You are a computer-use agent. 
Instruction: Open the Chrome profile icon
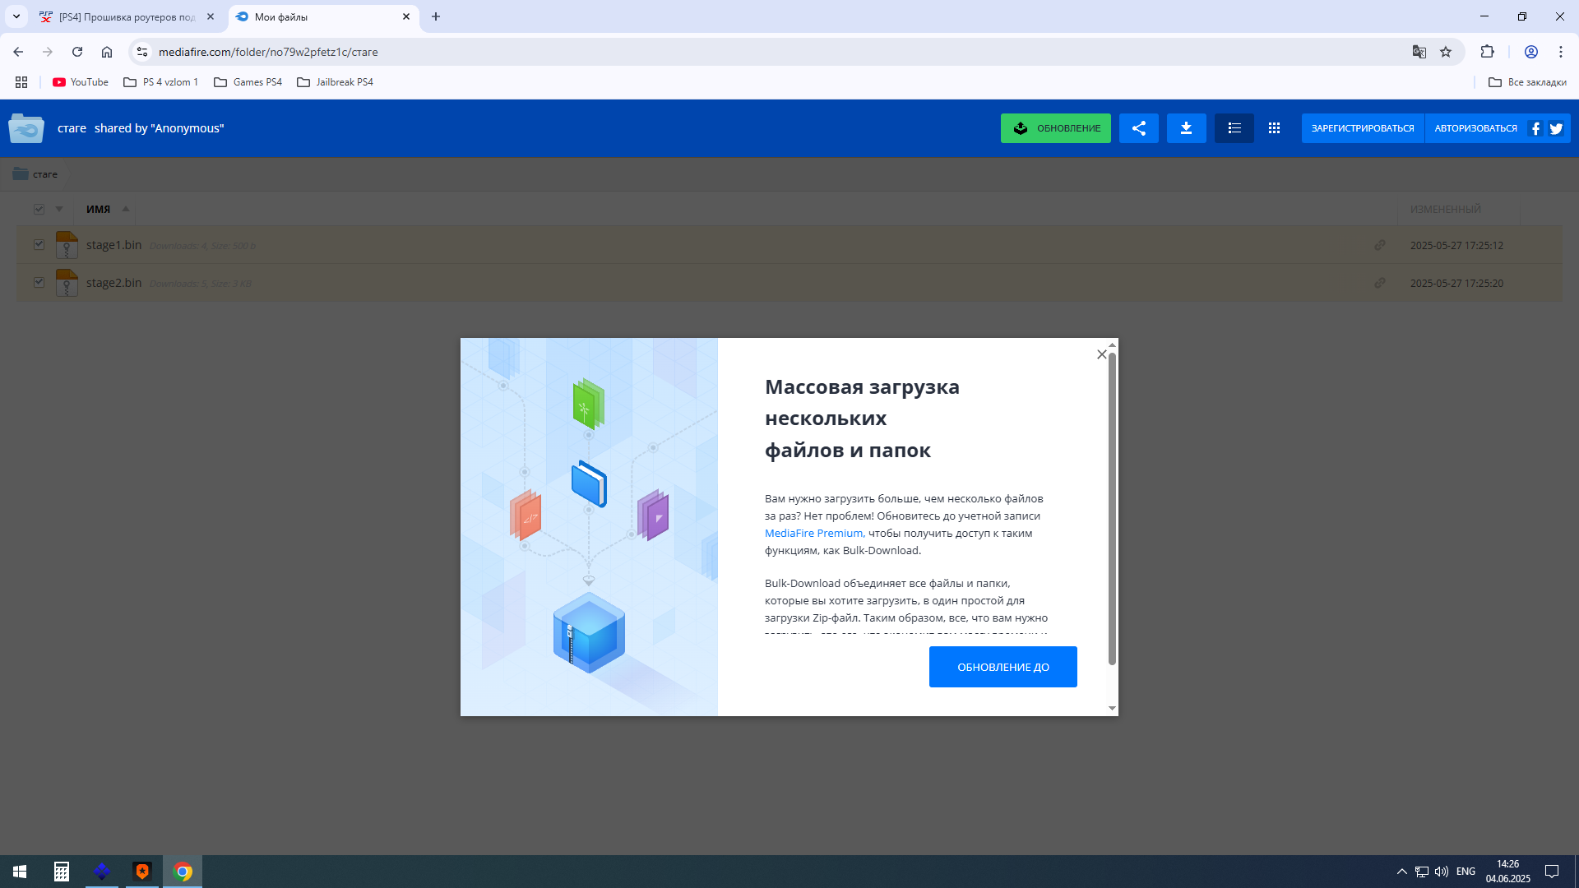tap(1531, 52)
